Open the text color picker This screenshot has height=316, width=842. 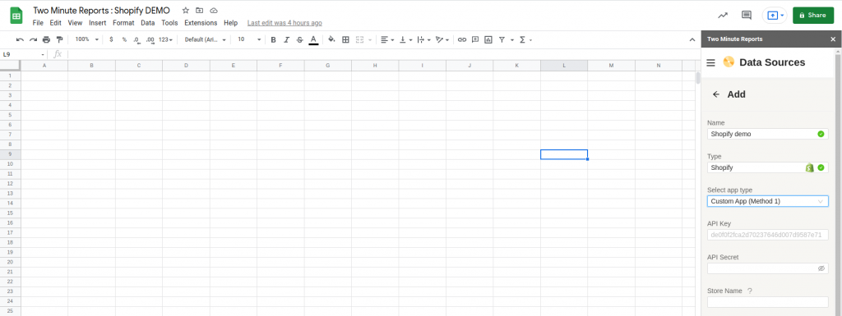[313, 39]
